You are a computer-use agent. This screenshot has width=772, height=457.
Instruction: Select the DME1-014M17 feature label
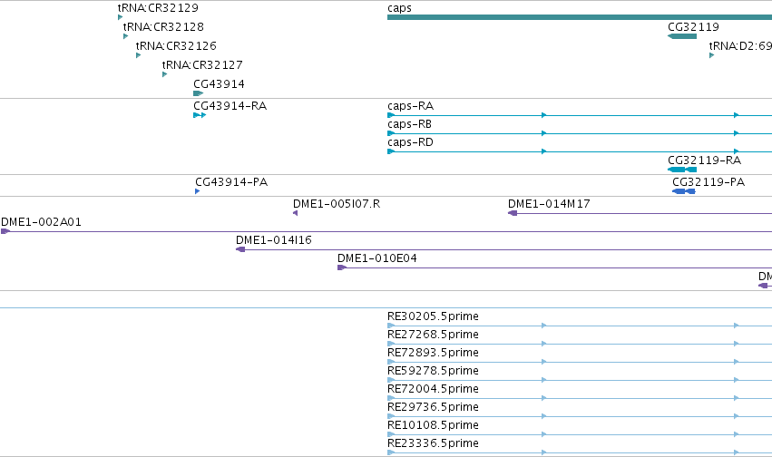click(x=549, y=204)
